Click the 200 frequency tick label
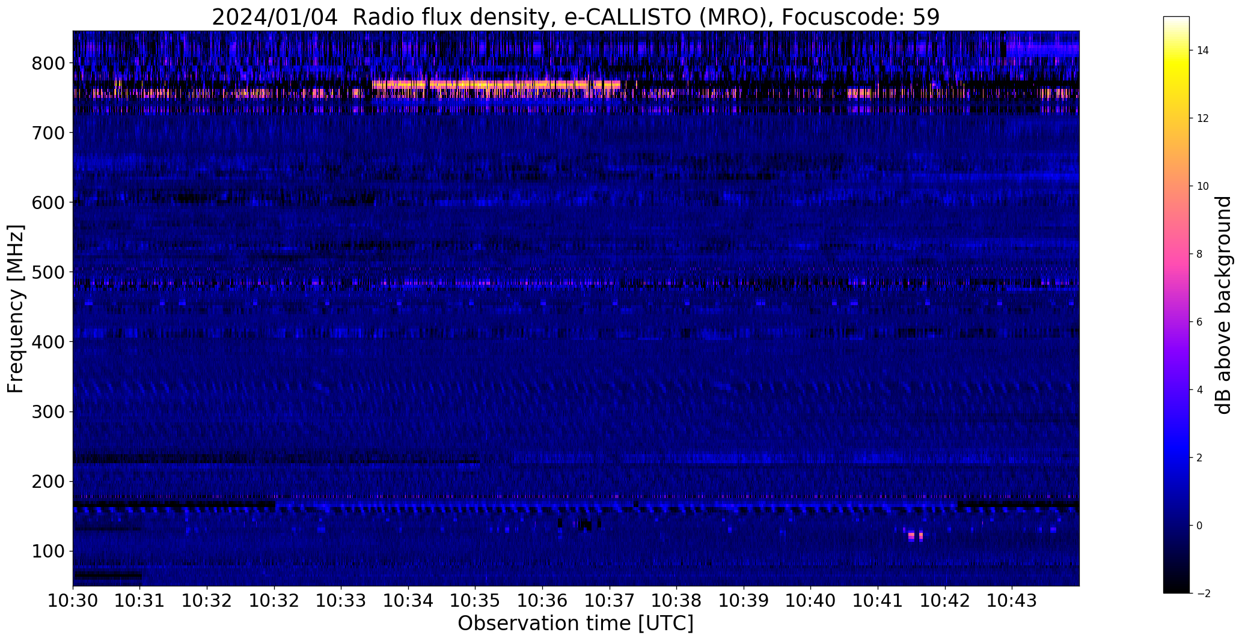The image size is (1242, 641). 48,481
